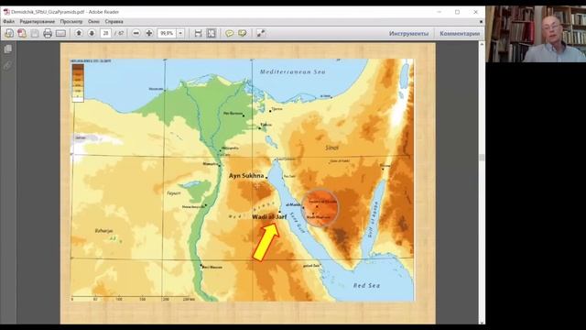Screen dimensions: 586x330
Task: Click the 'Red Sea' label on map
Action: point(366,285)
